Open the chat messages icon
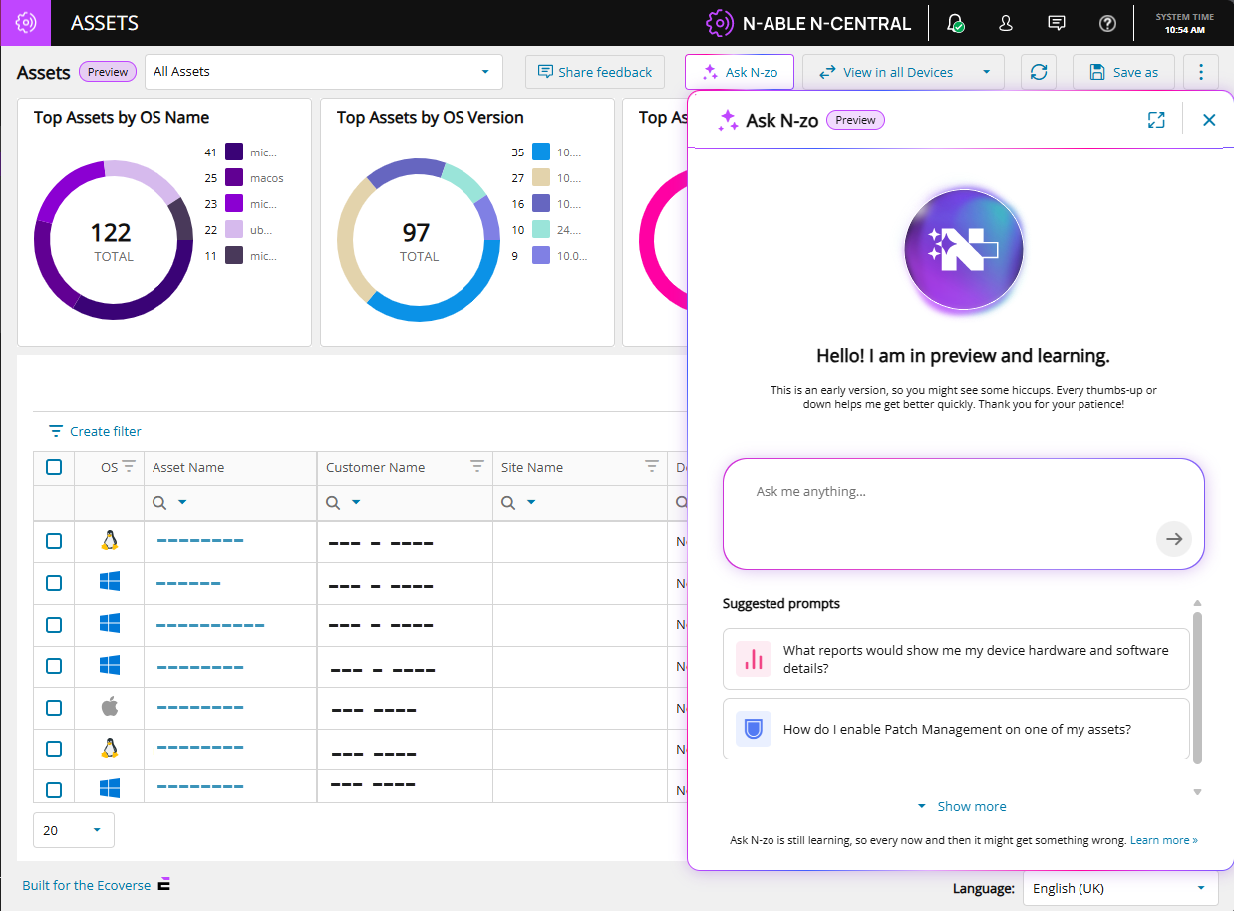 pyautogui.click(x=1057, y=23)
